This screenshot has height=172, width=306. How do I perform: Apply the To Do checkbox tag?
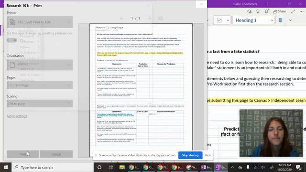219,20
